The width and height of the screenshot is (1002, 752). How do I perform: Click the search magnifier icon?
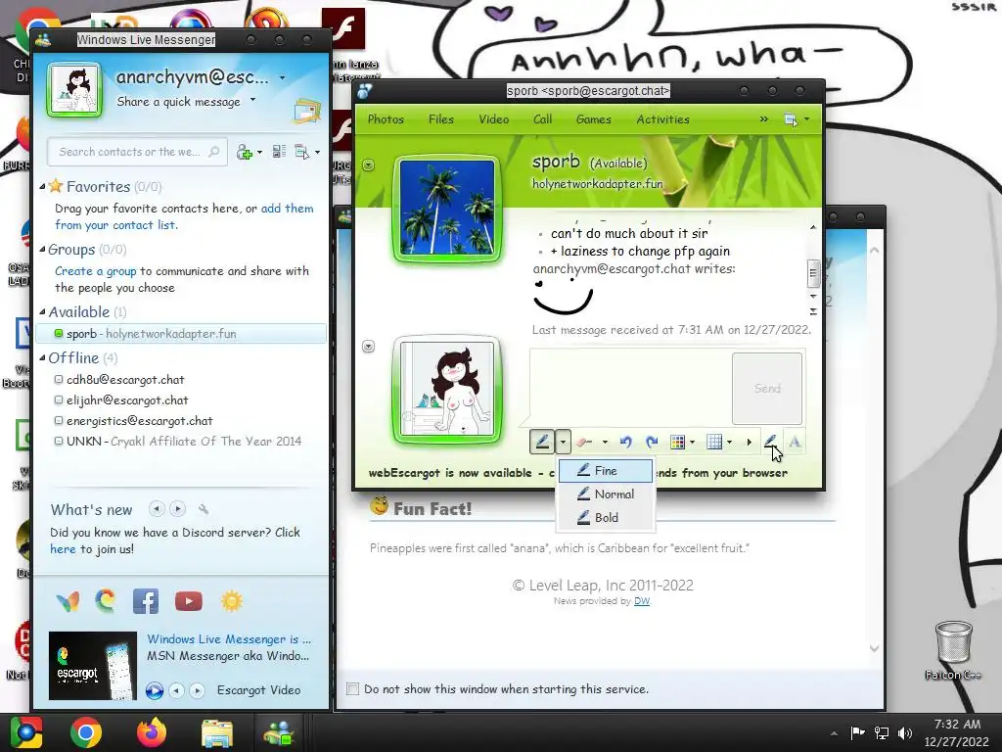click(214, 152)
